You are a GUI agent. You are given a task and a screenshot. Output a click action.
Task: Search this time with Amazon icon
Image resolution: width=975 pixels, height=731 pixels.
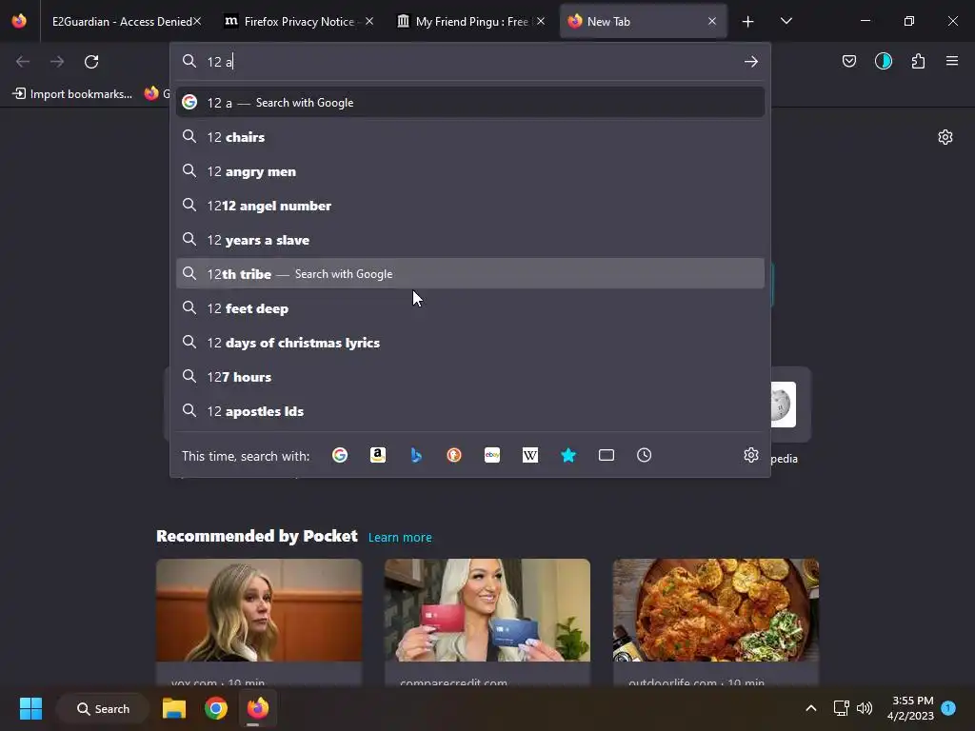pos(377,455)
